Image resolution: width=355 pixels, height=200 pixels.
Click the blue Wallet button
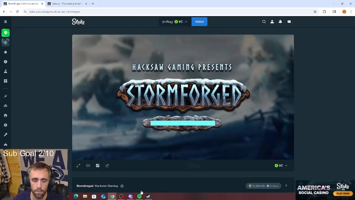coord(199,22)
